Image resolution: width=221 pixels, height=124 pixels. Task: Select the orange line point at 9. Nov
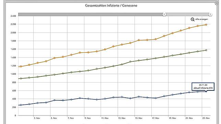point(88,52)
